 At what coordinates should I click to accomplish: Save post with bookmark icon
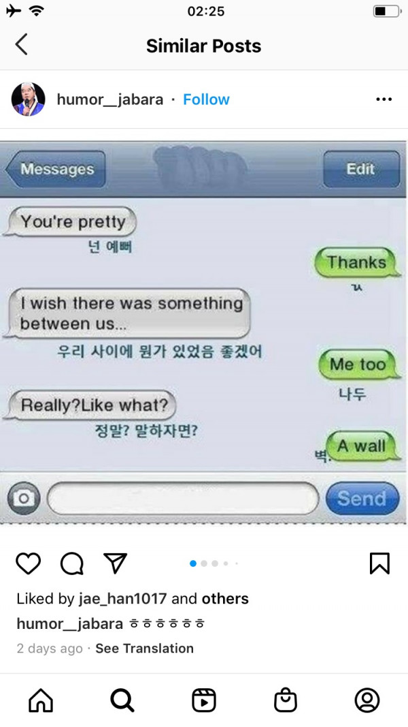coord(380,563)
